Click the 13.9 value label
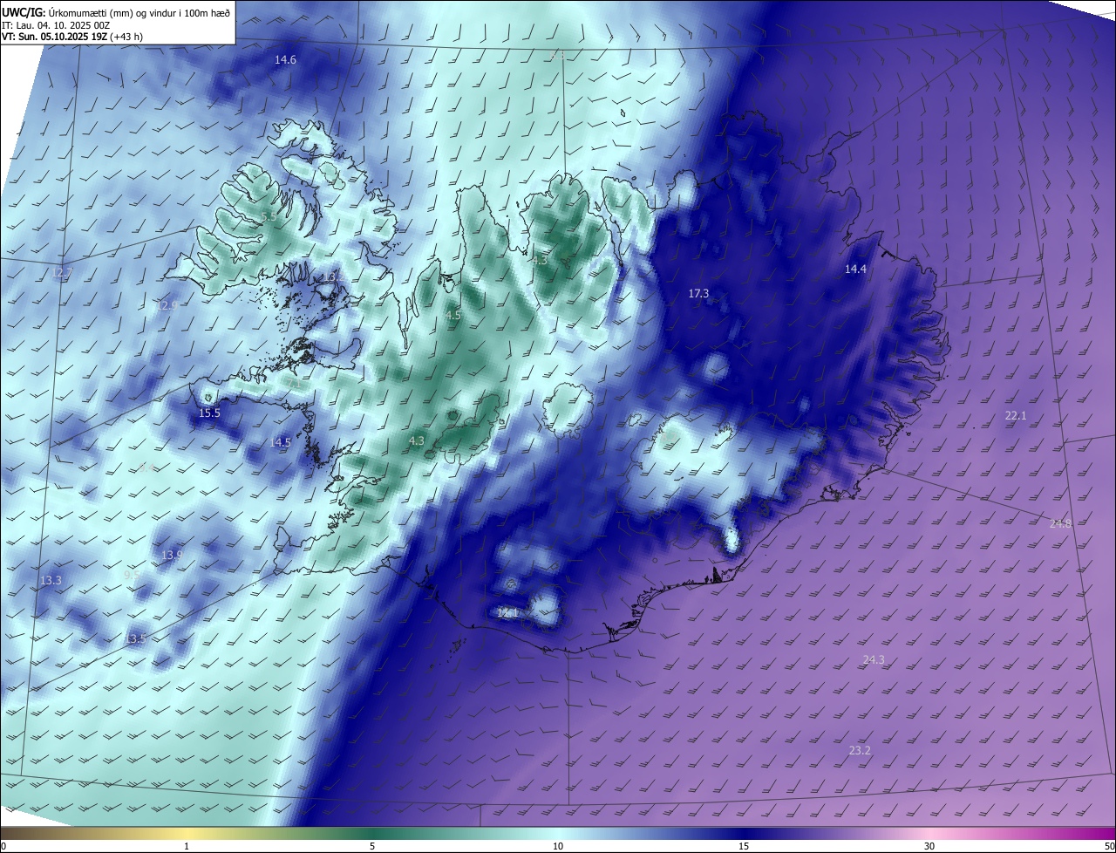Viewport: 1116px width, 853px height. (172, 556)
